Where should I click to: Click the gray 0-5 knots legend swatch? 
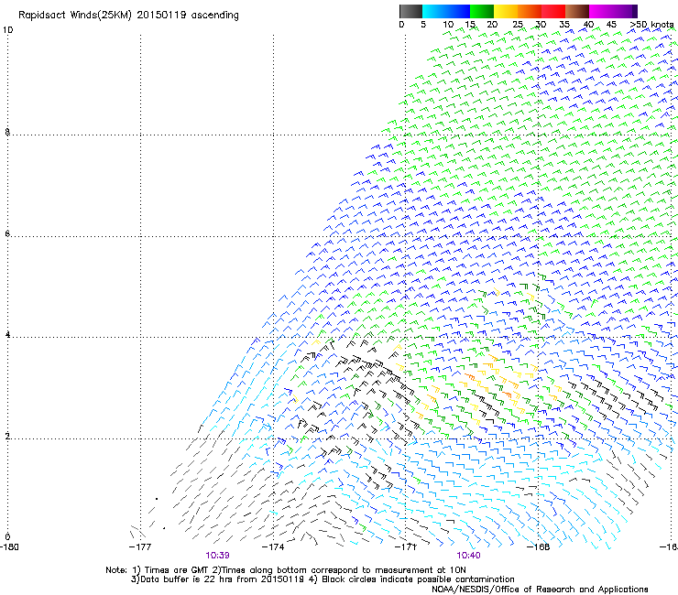[x=410, y=11]
